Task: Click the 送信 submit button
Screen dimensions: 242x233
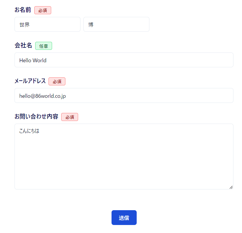Action: [x=124, y=218]
